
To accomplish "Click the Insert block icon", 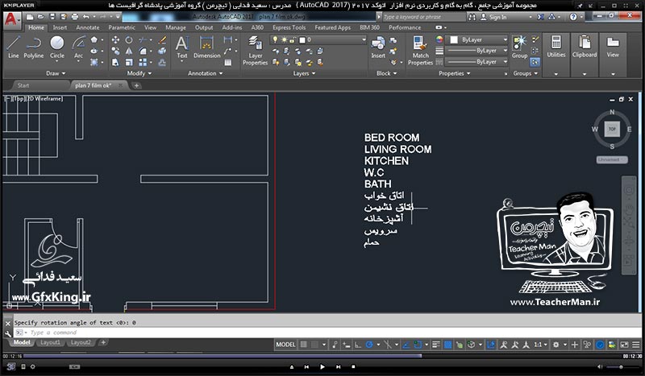I will point(378,48).
